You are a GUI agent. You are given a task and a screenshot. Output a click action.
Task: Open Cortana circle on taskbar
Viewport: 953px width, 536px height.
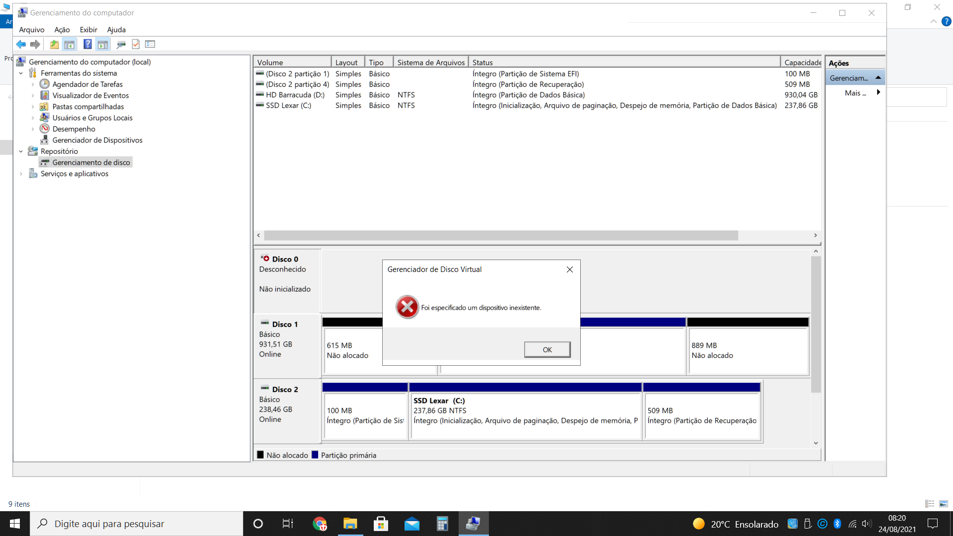[258, 524]
